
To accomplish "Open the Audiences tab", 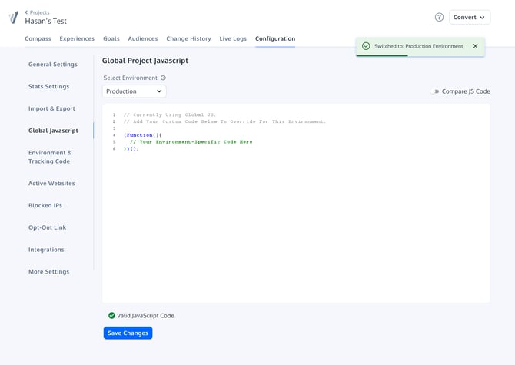I will click(x=143, y=38).
